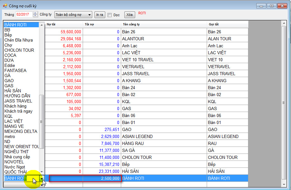This screenshot has height=190, width=291.
Task: Click the In ra button
Action: pos(100,15)
